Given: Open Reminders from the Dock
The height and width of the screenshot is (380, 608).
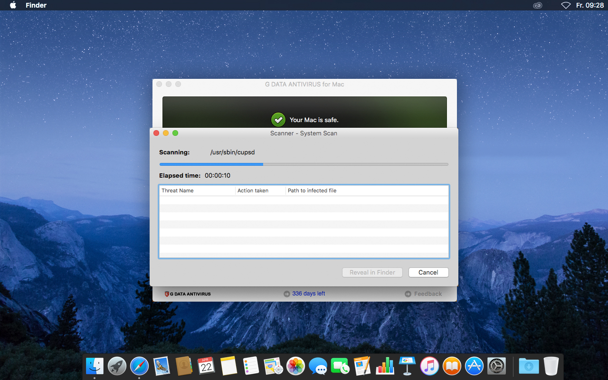Looking at the screenshot, I should (x=251, y=366).
